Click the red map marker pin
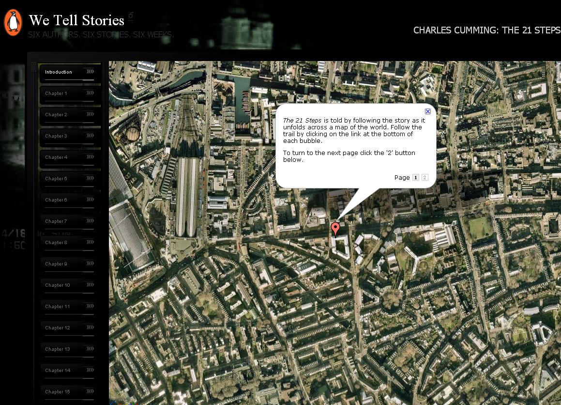The width and height of the screenshot is (561, 405). pyautogui.click(x=335, y=228)
